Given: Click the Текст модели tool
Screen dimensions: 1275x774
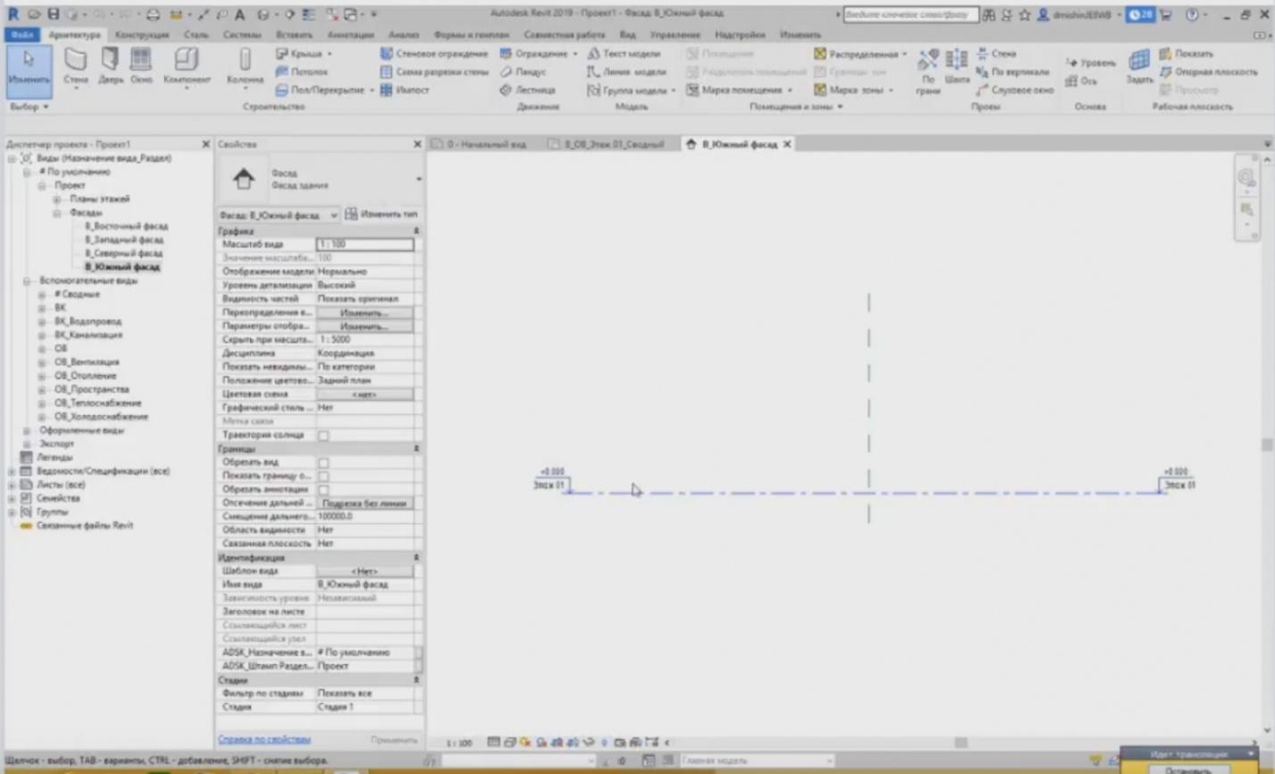Looking at the screenshot, I should click(x=623, y=54).
